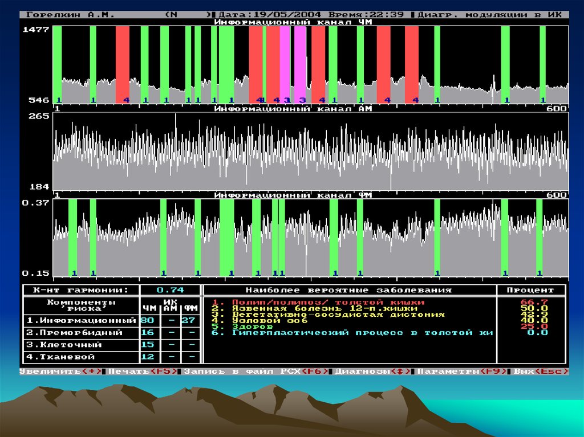Click the rightmost green marker in ЧМ channel
The image size is (584, 437).
click(x=542, y=64)
